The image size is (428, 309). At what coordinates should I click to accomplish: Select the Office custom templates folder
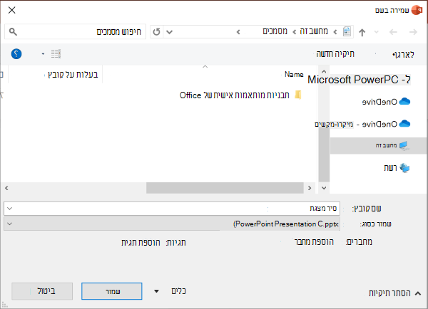[240, 95]
